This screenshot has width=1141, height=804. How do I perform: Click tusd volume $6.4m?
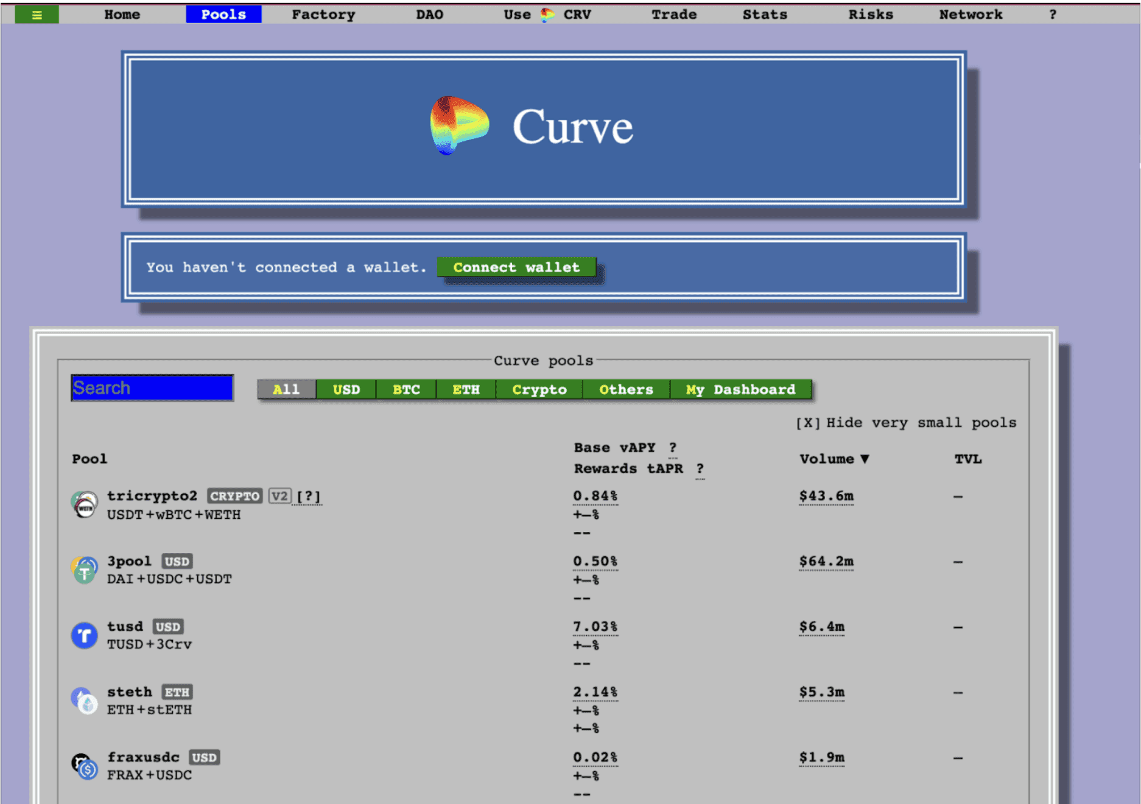pos(822,626)
